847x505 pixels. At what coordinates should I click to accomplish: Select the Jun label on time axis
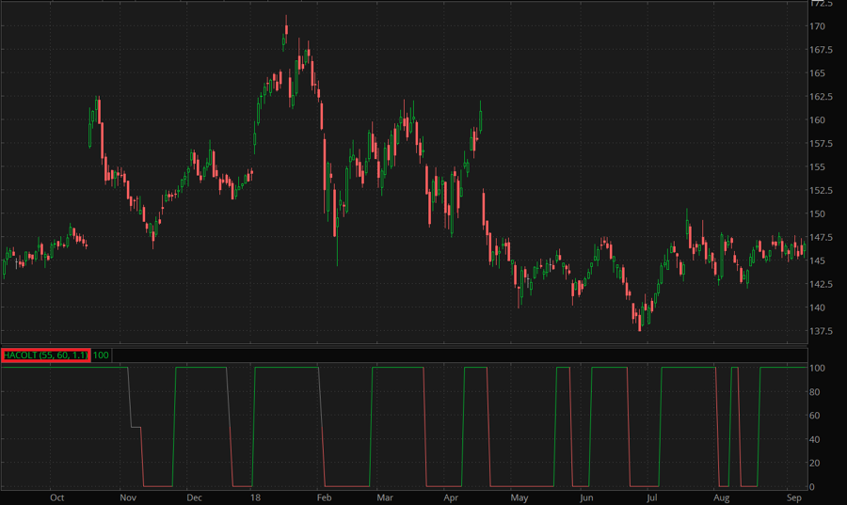[x=586, y=497]
